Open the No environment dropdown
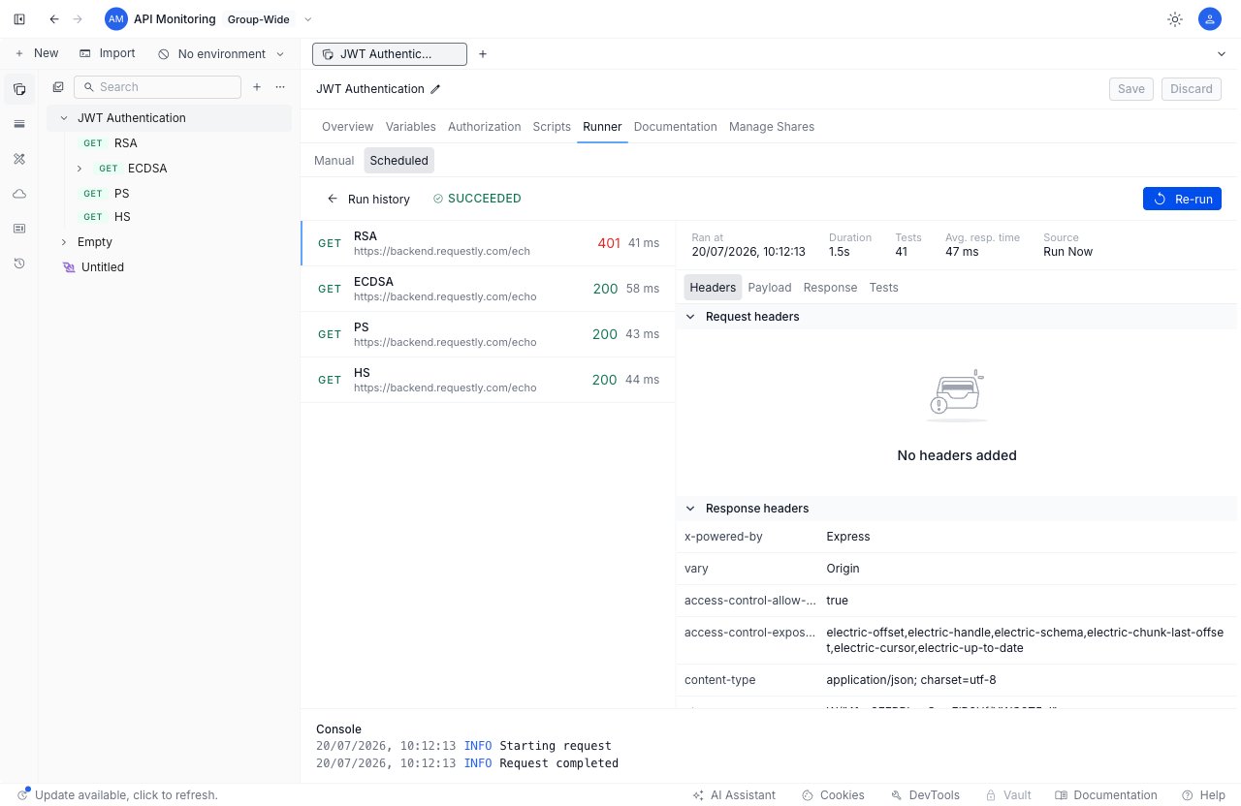Screen dimensions: 1241x806 pyautogui.click(x=222, y=54)
